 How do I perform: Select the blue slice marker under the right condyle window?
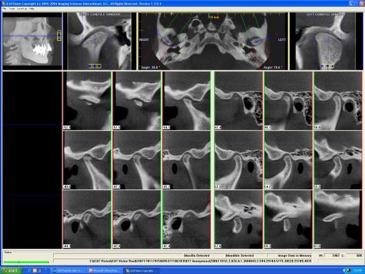[95, 66]
